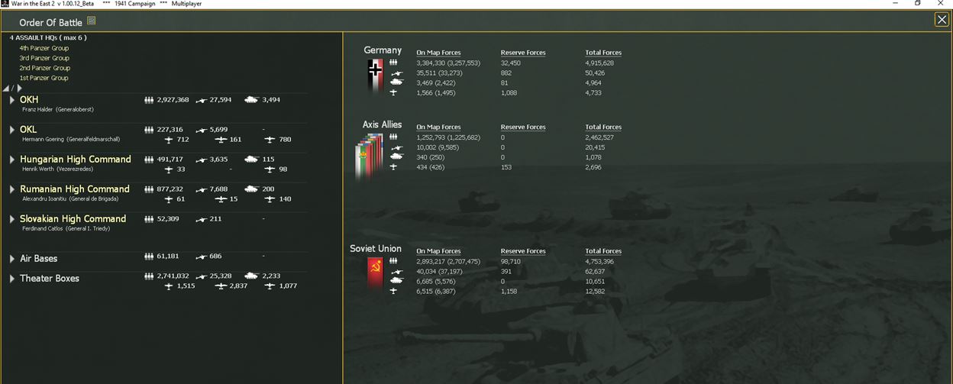
Task: Click the German flag under Germany
Action: (x=375, y=76)
